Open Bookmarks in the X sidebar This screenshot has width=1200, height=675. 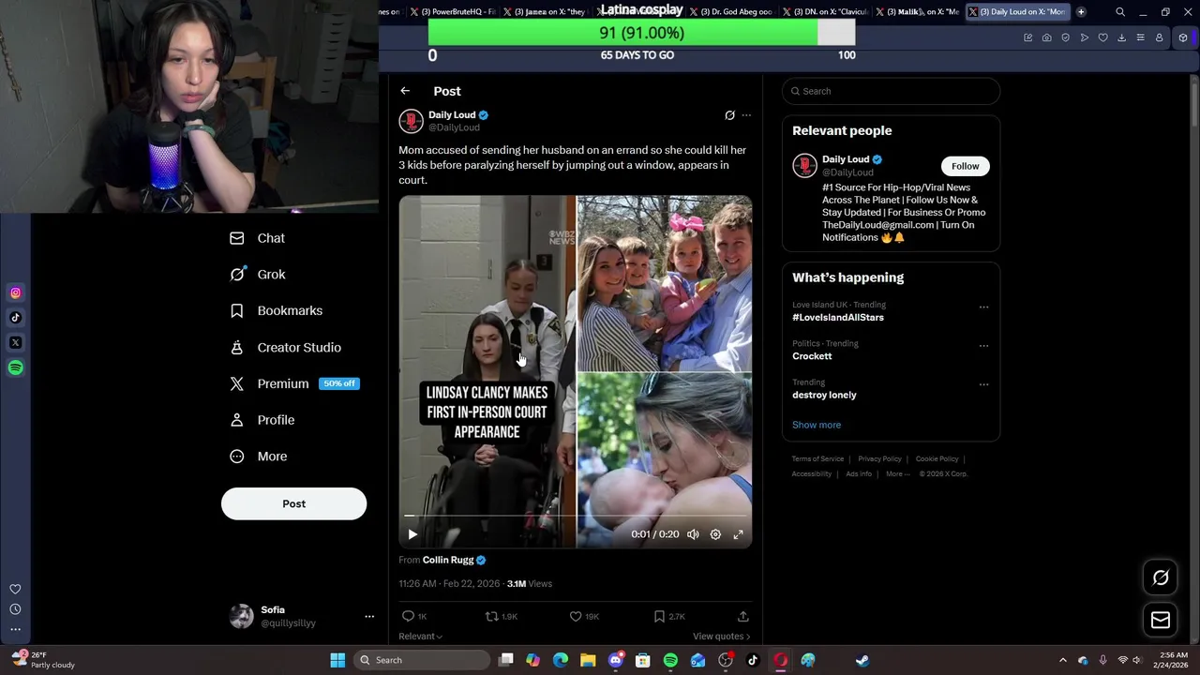click(x=277, y=310)
